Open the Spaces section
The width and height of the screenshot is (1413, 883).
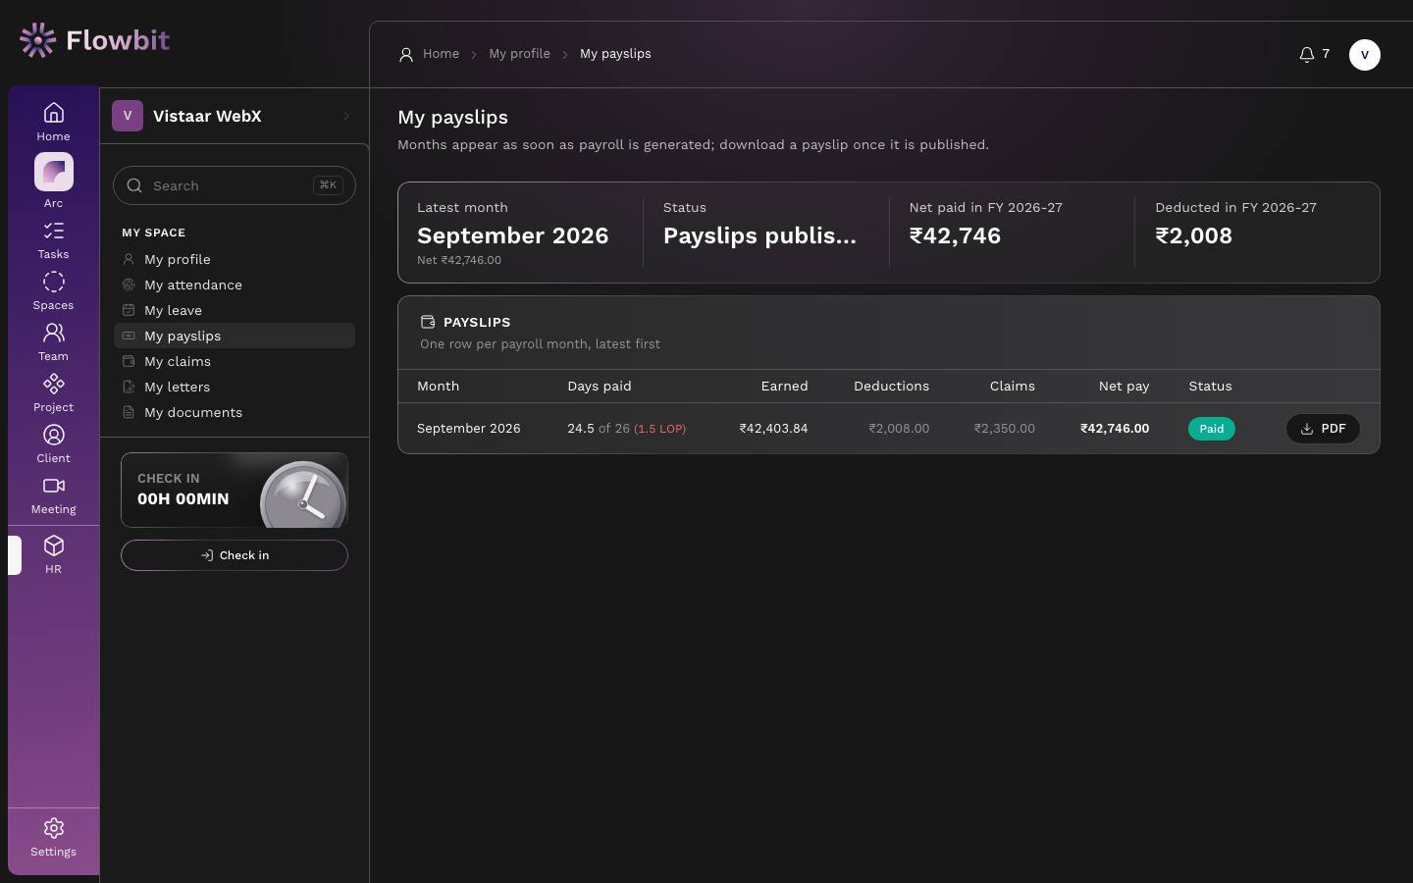53,290
